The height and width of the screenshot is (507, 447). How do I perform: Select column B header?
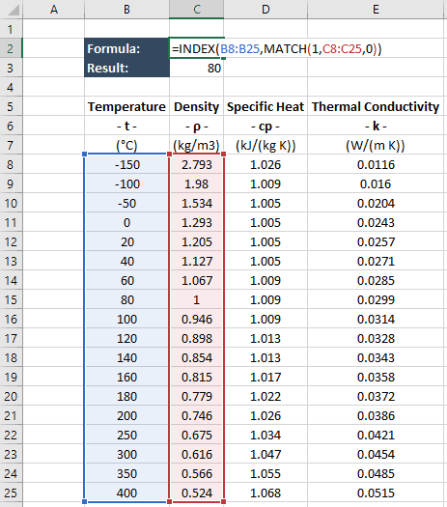pyautogui.click(x=126, y=10)
